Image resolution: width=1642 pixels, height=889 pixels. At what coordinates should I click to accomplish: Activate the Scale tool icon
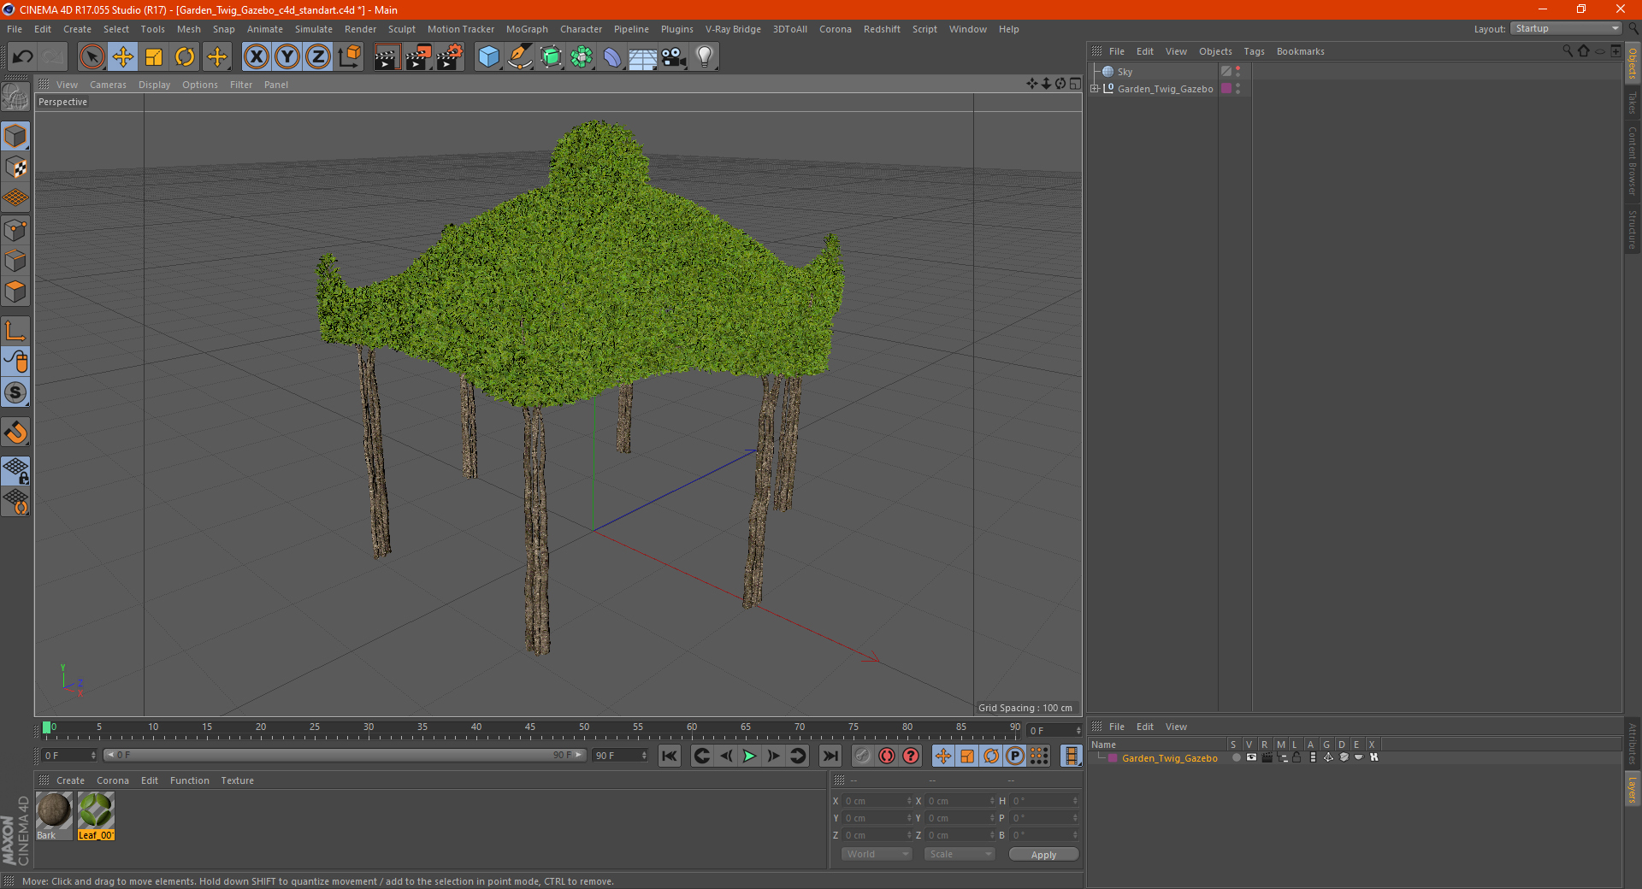tap(154, 57)
